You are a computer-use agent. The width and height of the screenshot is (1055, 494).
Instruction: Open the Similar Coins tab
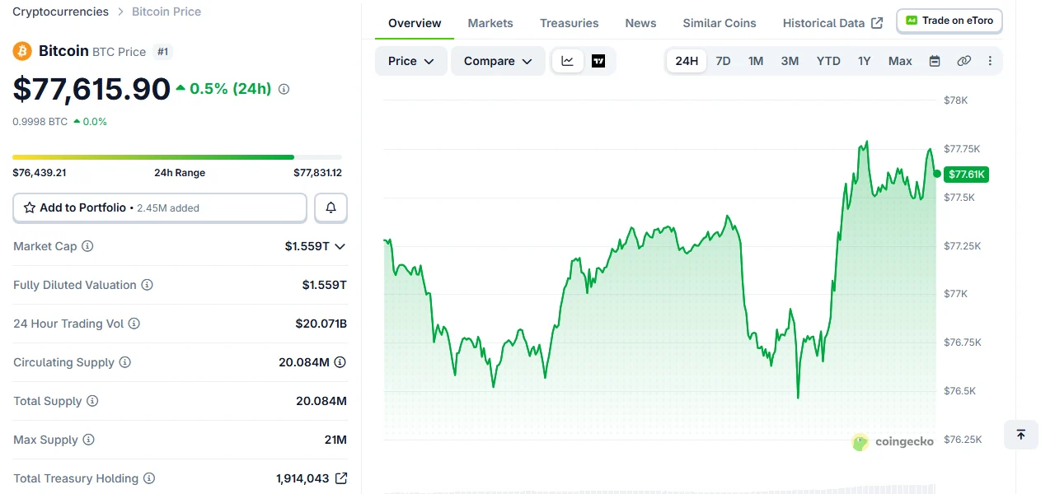tap(720, 23)
